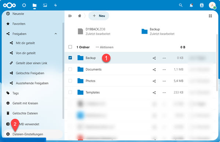Select Freigaben in sidebar

coord(19,34)
